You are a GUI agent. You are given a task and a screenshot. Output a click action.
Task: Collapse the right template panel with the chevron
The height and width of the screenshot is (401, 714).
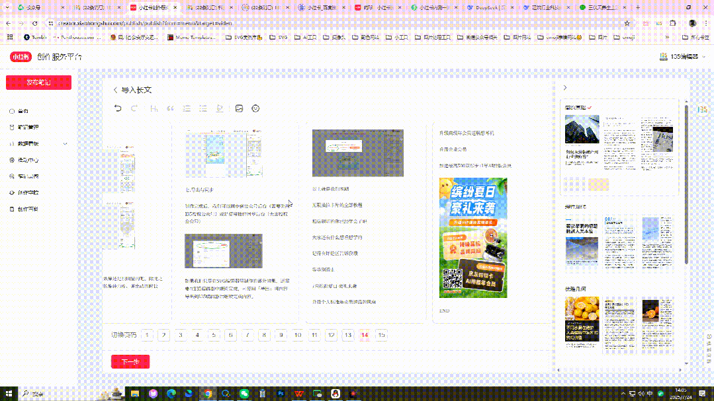(564, 87)
